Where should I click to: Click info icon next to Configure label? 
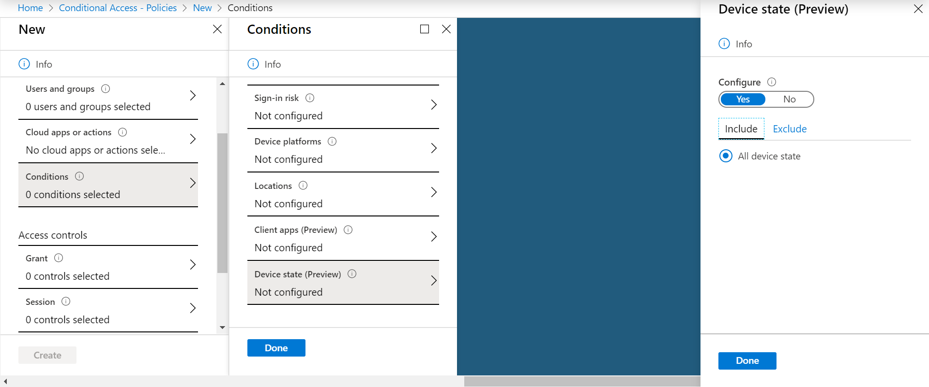pyautogui.click(x=772, y=82)
